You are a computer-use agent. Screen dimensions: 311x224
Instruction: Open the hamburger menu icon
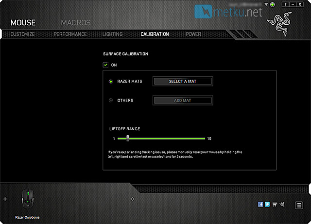point(299,205)
